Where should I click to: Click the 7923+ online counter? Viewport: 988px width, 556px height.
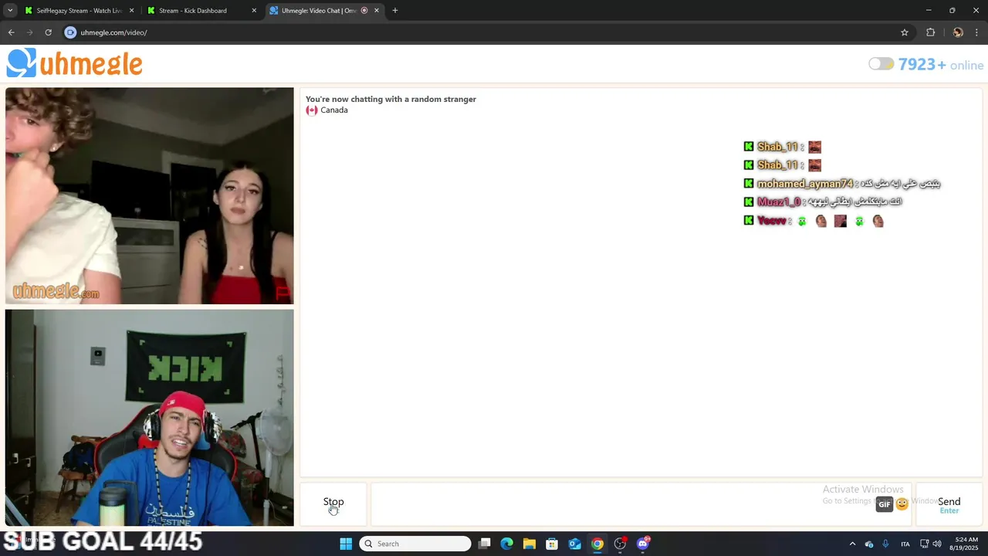tap(941, 65)
